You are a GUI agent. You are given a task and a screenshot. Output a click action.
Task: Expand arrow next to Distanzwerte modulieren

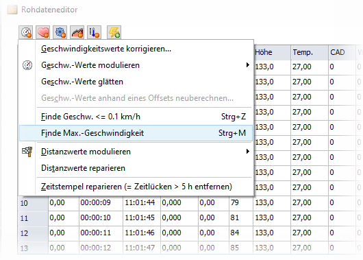pyautogui.click(x=248, y=152)
